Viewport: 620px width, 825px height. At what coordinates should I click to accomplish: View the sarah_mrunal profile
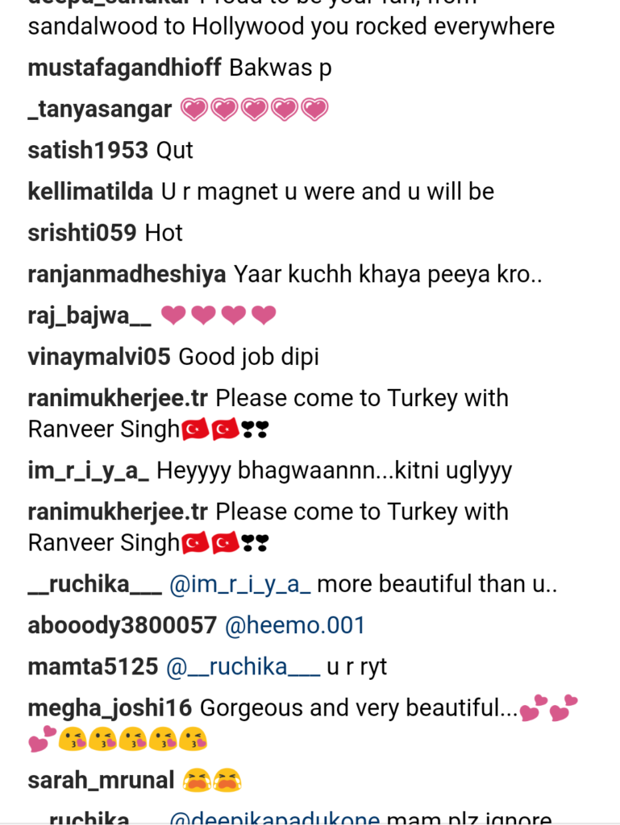coord(101,780)
